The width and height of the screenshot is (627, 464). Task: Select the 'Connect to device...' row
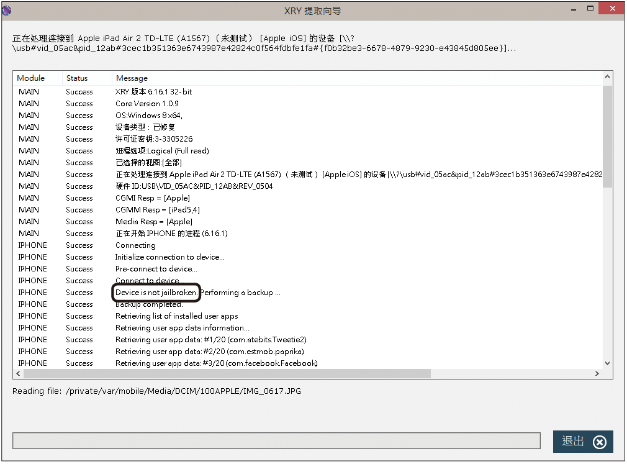click(308, 281)
